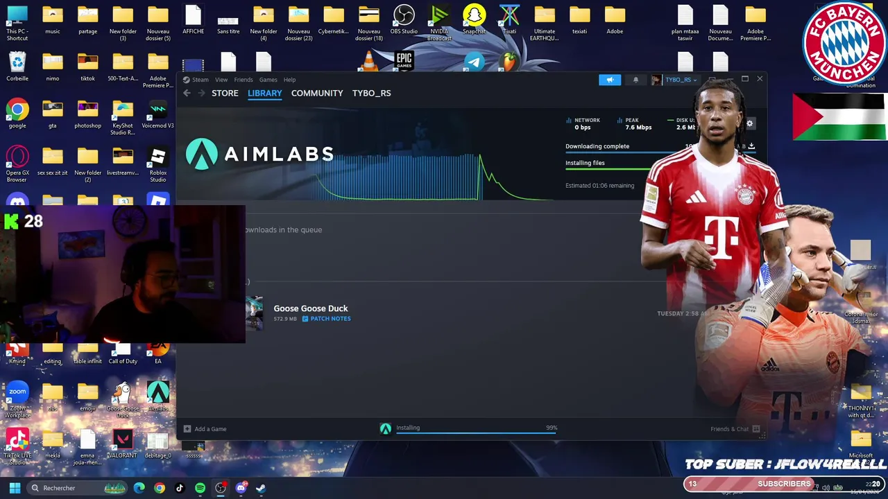Viewport: 888px width, 499px height.
Task: Select the Aimlabs desktop shortcut
Action: [x=157, y=396]
